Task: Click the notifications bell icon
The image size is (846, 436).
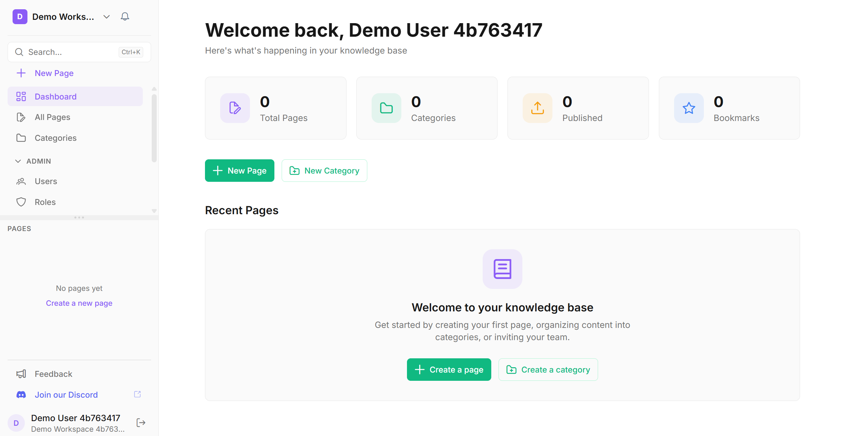Action: [125, 17]
